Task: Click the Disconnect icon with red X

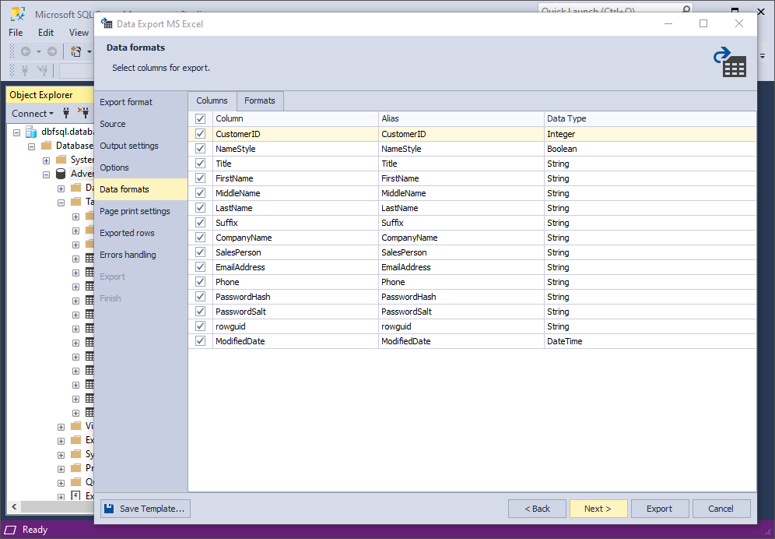Action: tap(83, 112)
